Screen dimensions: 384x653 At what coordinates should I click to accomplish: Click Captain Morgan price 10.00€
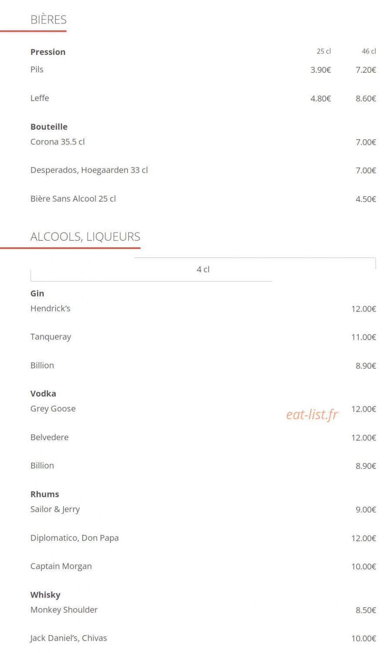point(364,567)
